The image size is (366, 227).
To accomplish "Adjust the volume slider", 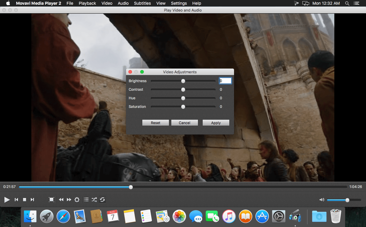I will 344,200.
